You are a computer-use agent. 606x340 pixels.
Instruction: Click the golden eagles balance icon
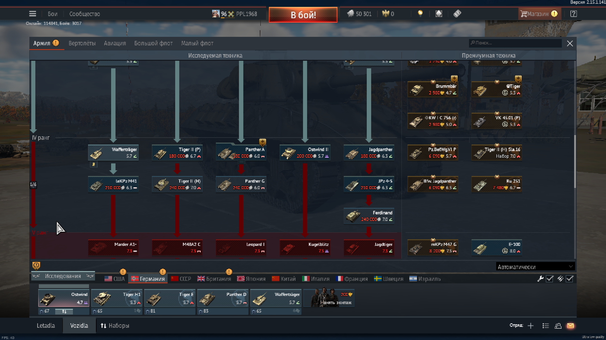pos(386,14)
